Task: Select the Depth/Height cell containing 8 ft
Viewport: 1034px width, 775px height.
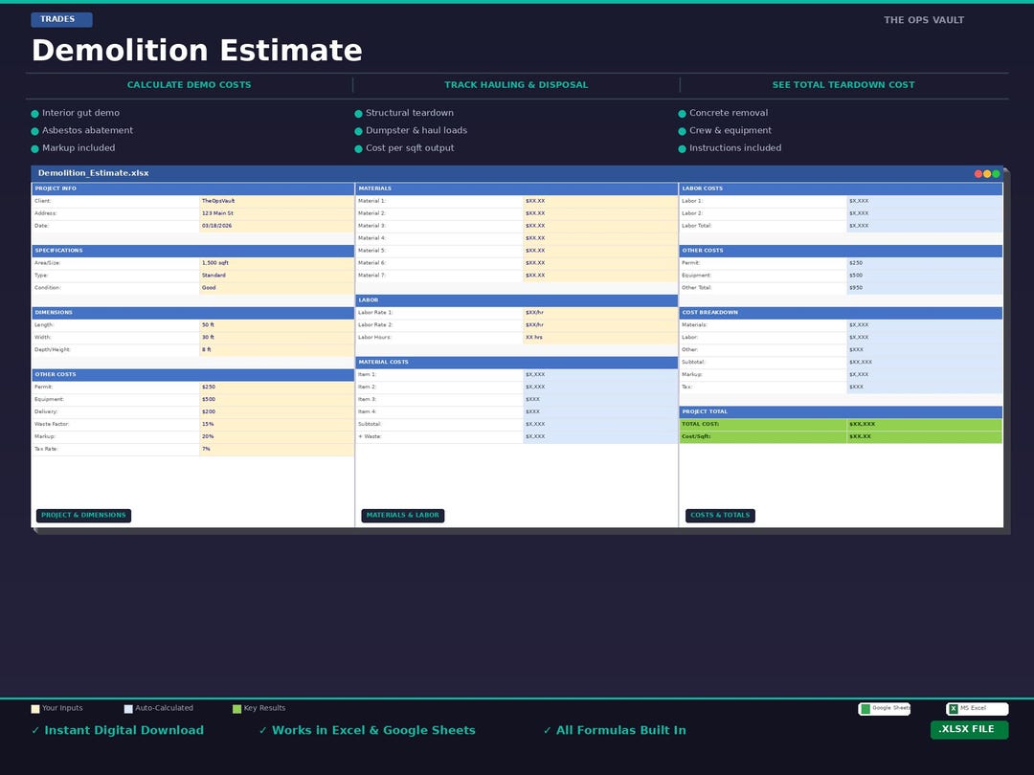Action: (x=277, y=350)
